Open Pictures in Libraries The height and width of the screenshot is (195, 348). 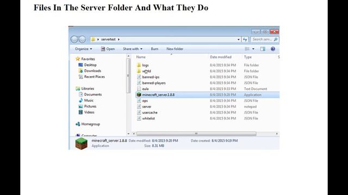pyautogui.click(x=90, y=106)
